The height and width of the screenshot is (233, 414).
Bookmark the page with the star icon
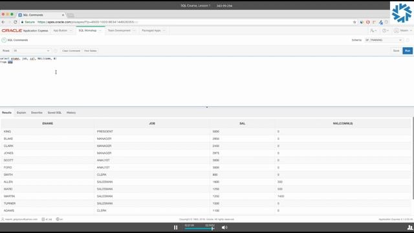tap(354, 22)
